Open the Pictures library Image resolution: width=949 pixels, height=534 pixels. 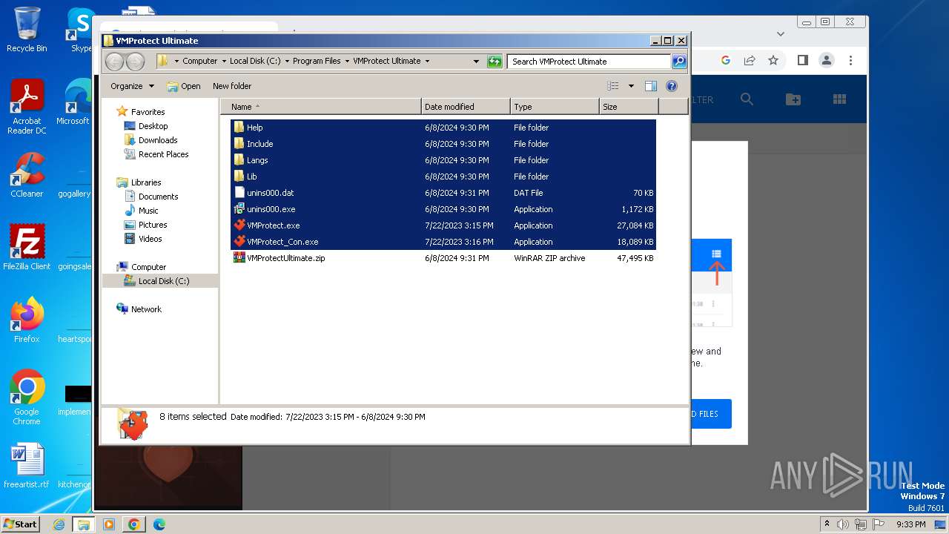tap(153, 225)
